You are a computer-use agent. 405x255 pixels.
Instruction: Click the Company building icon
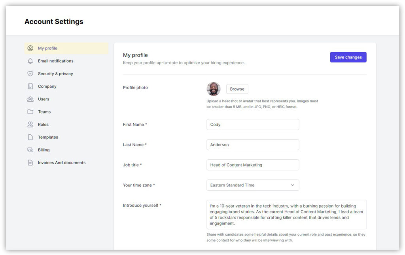click(30, 86)
